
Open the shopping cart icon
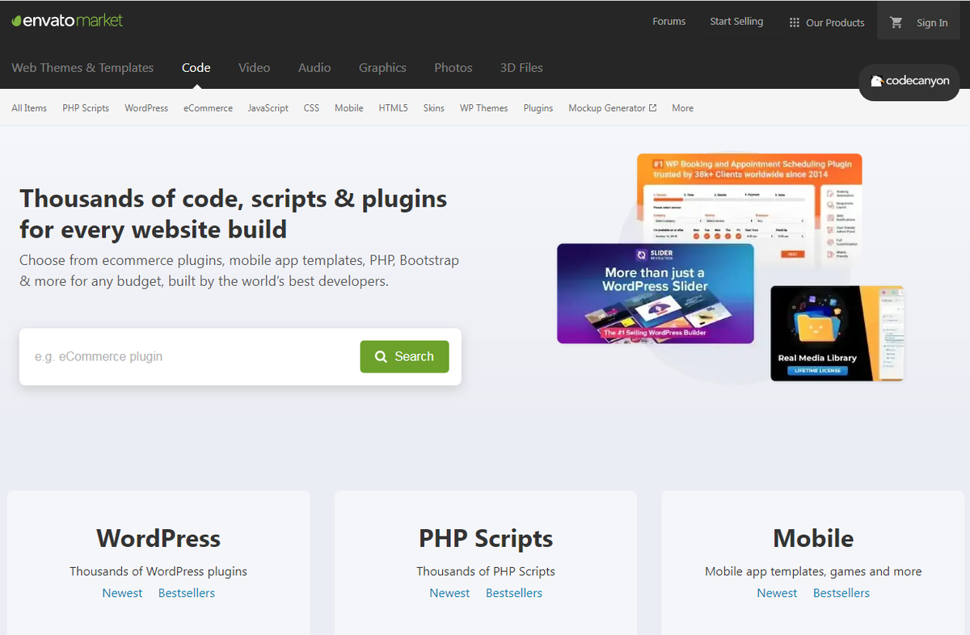(896, 23)
